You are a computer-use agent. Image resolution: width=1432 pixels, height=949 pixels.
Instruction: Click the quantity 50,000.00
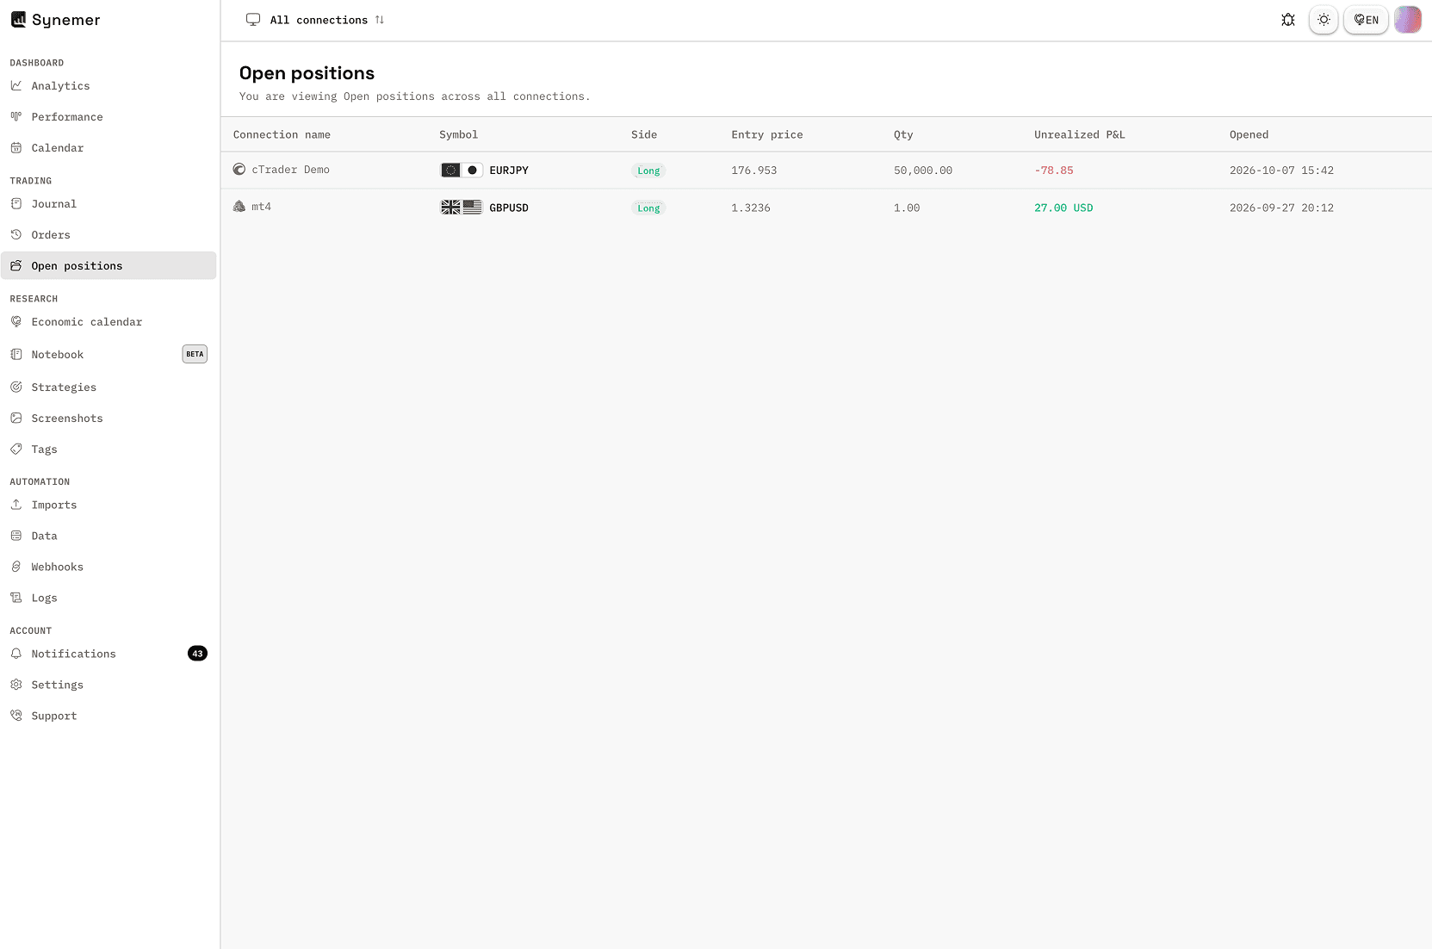point(923,171)
